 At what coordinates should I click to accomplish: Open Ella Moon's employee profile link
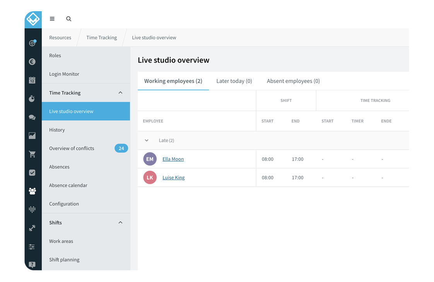(173, 159)
